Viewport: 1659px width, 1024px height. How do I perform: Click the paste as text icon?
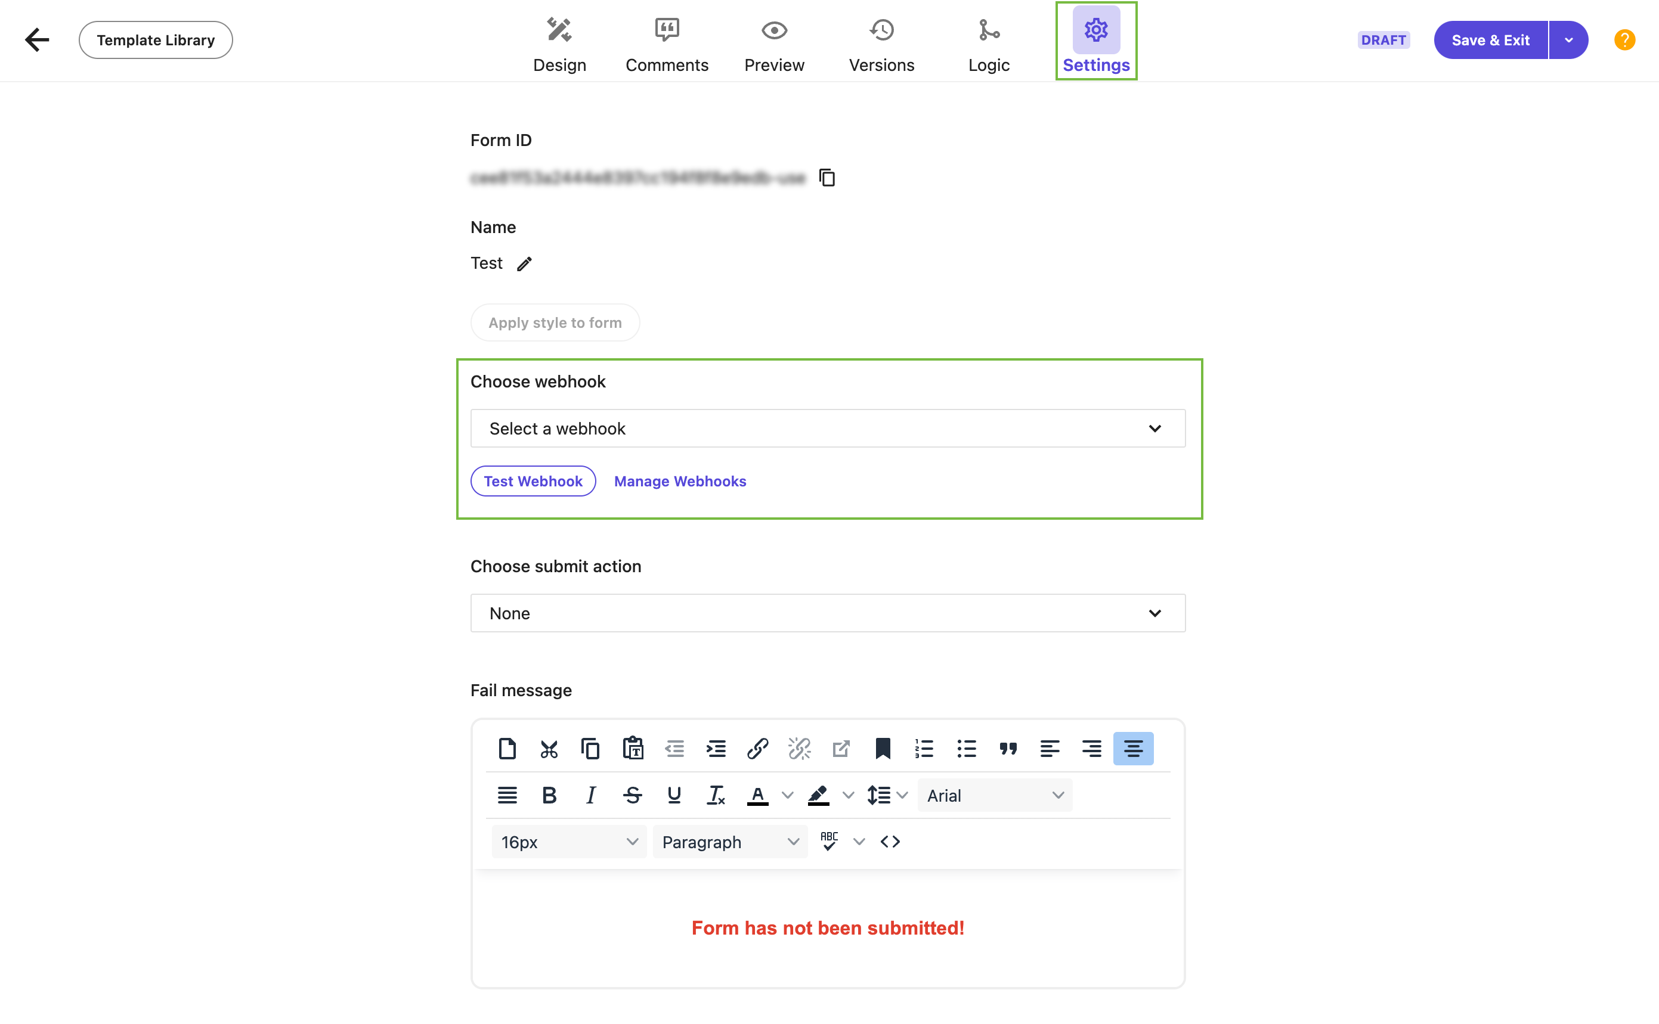[x=632, y=749]
